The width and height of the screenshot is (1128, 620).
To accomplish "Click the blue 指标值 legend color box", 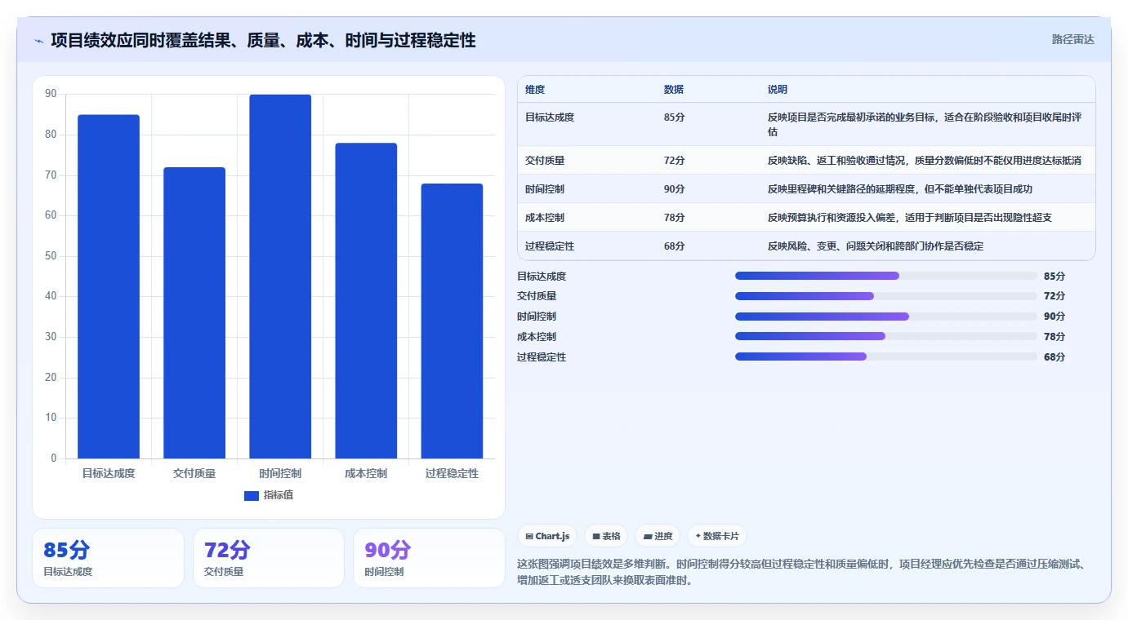I will click(252, 495).
